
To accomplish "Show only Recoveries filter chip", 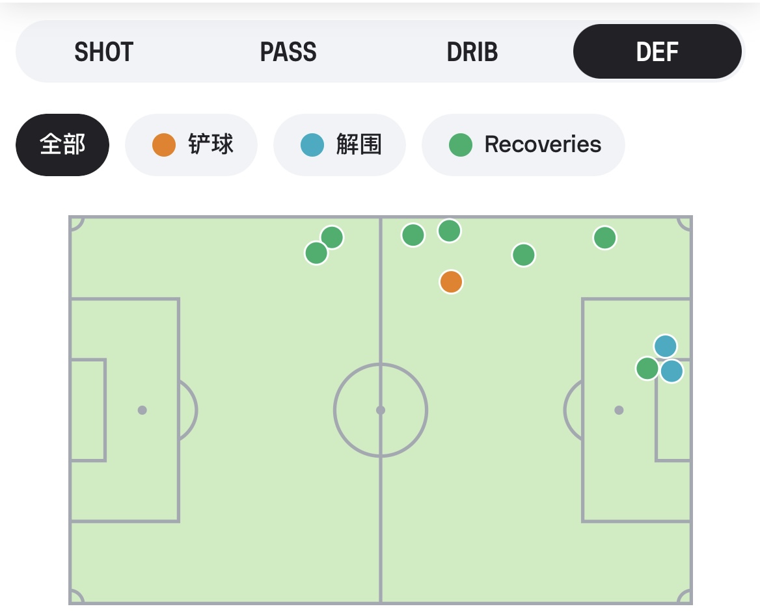I will pos(524,144).
